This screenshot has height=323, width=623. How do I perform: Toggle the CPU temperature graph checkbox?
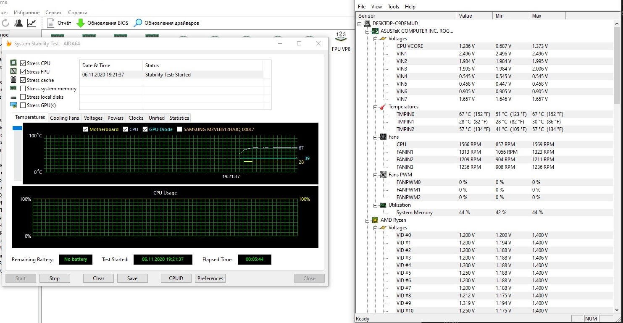click(125, 129)
